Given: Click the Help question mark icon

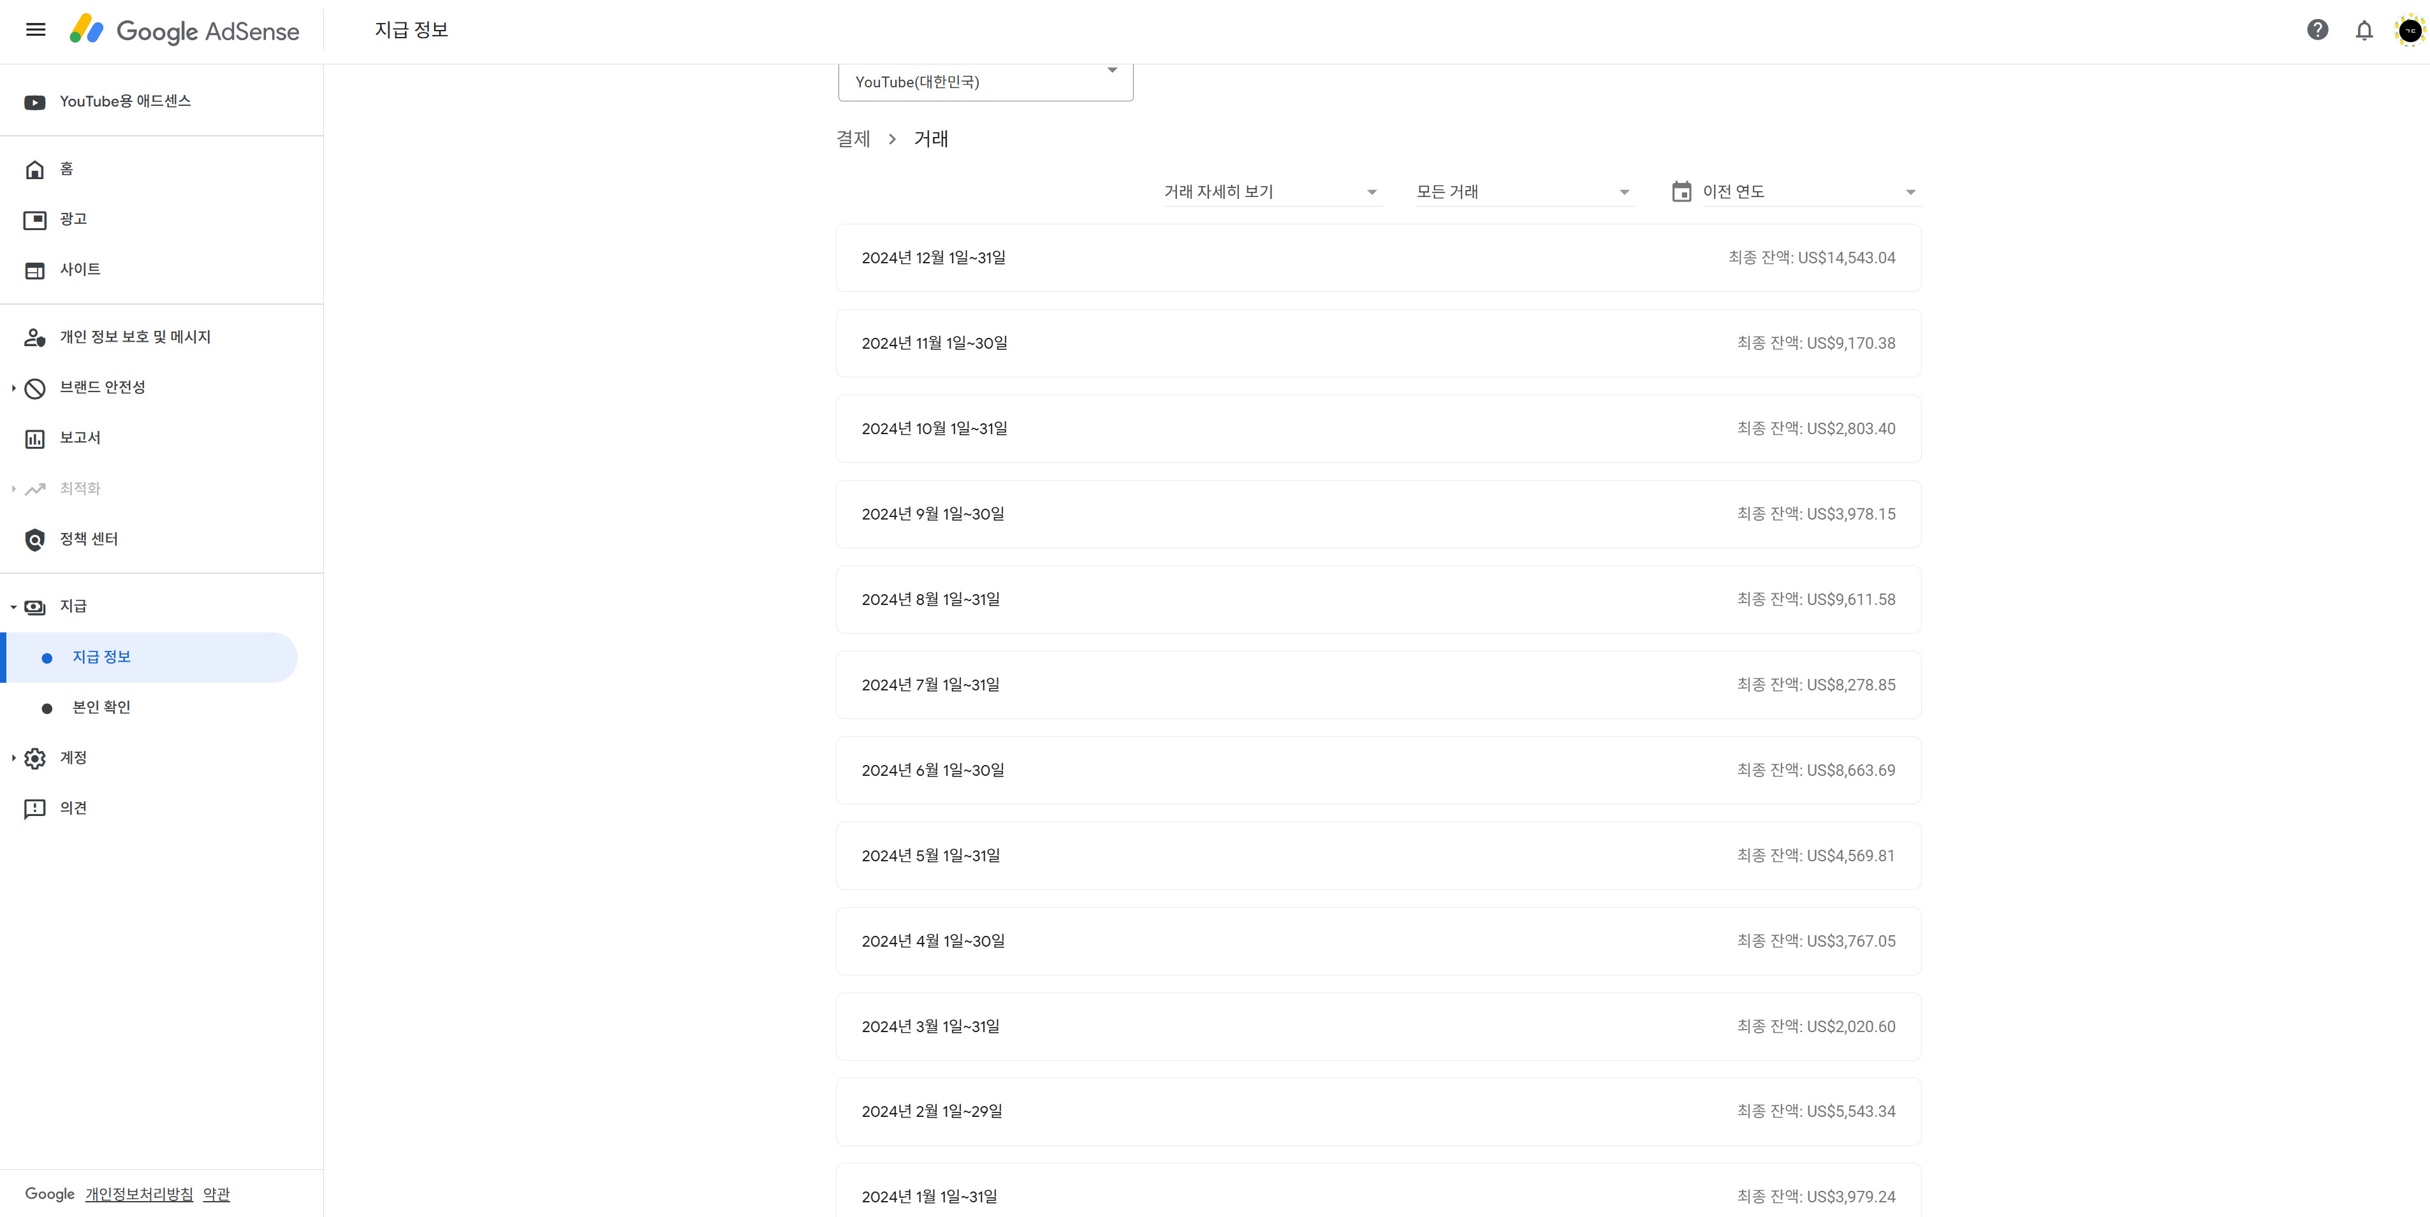Looking at the screenshot, I should click(2317, 30).
